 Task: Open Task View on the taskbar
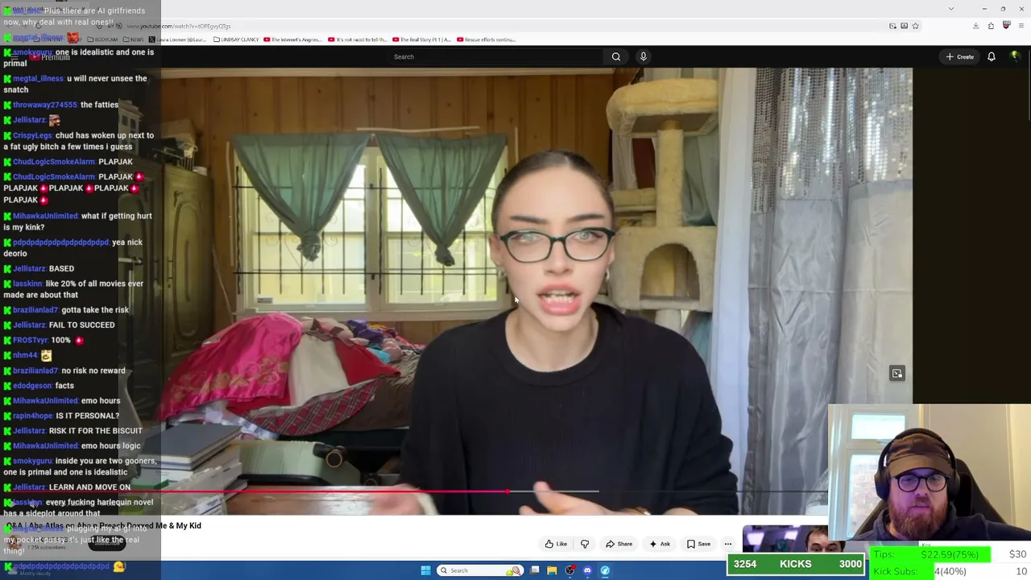(x=534, y=570)
